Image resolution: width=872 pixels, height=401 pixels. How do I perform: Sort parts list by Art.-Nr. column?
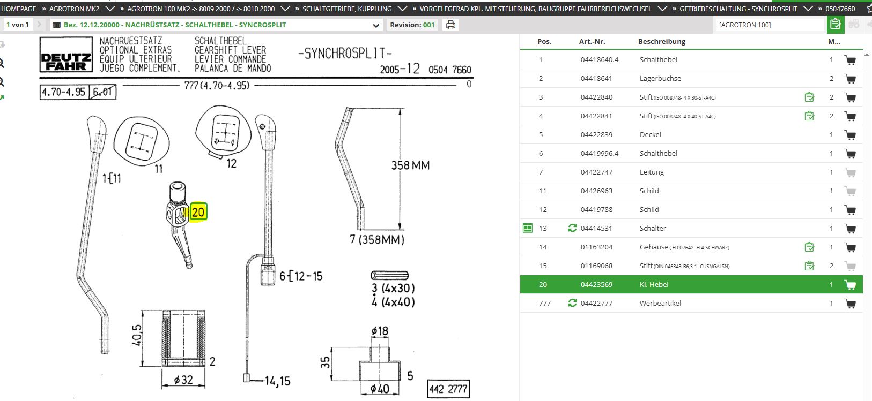[x=592, y=41]
